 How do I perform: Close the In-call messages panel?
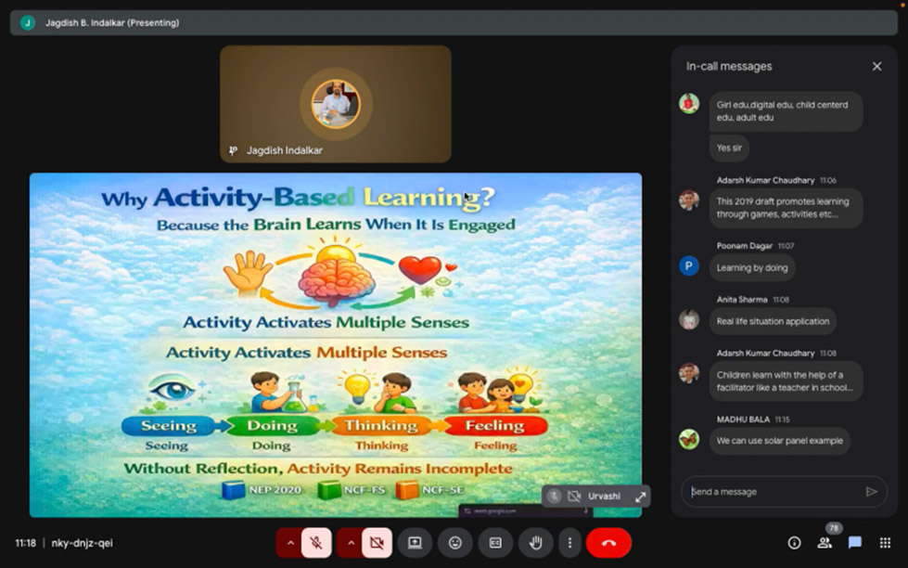point(876,67)
